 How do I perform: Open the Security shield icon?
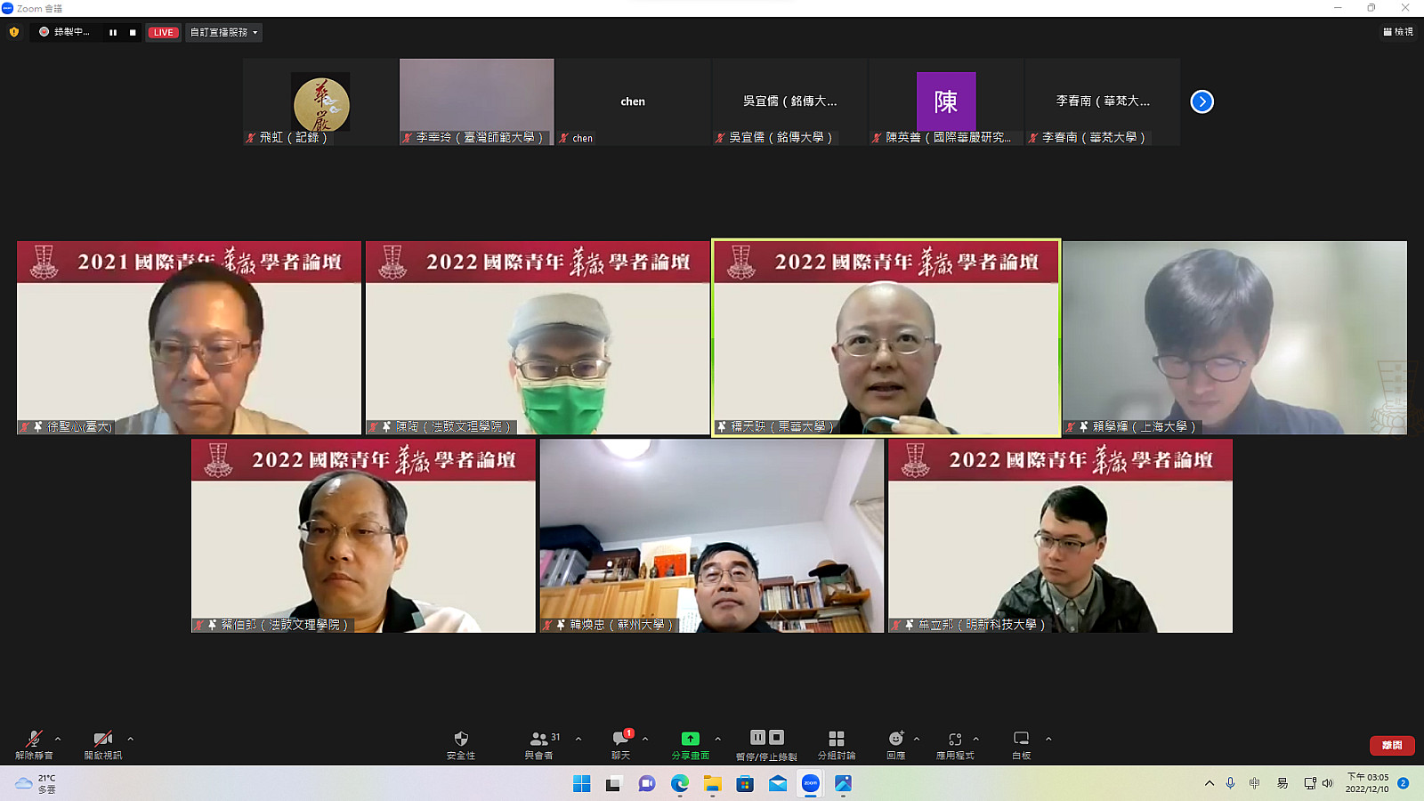tap(461, 739)
